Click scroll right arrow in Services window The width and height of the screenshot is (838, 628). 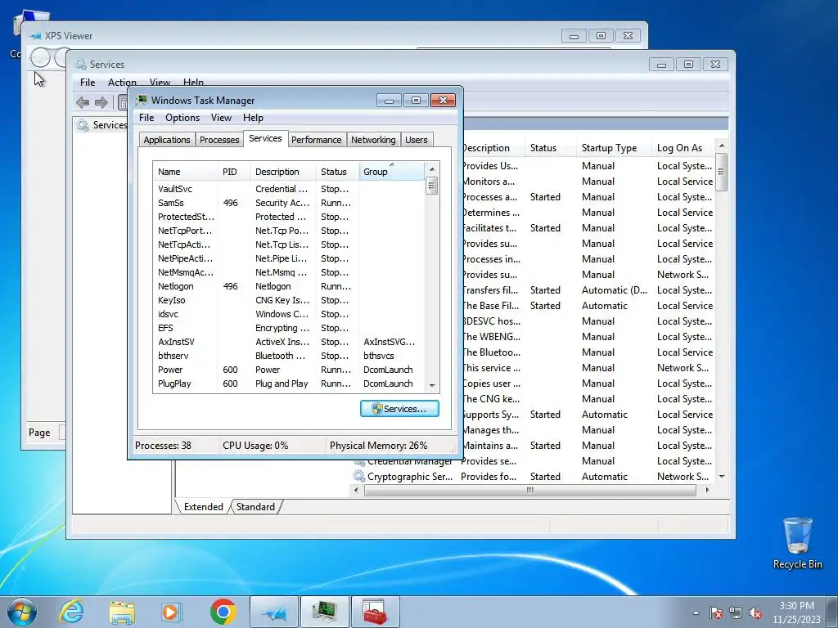click(708, 491)
